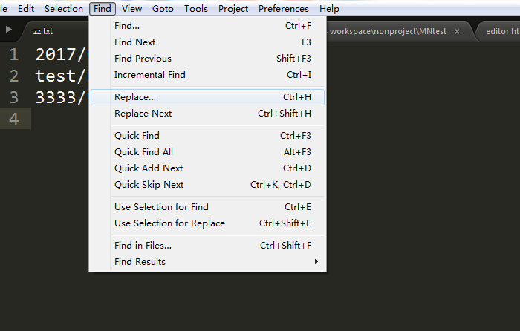The image size is (520, 331).
Task: Open the Goto menu
Action: coord(163,9)
